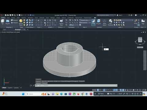Expand the Solid Editing panel
This screenshot has height=110, width=147.
point(30,27)
